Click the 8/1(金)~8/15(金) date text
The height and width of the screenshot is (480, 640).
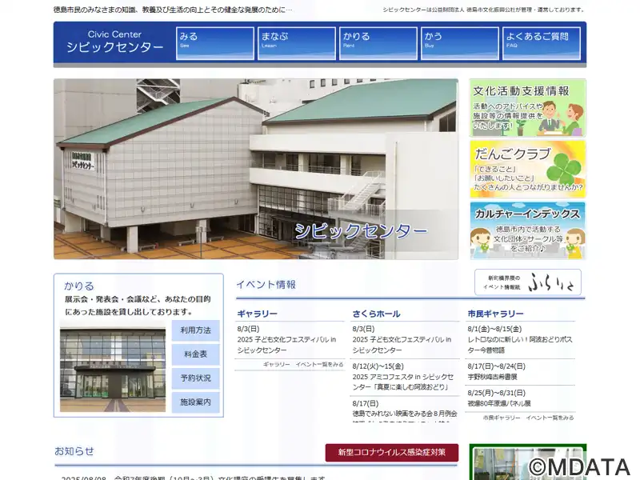point(494,329)
